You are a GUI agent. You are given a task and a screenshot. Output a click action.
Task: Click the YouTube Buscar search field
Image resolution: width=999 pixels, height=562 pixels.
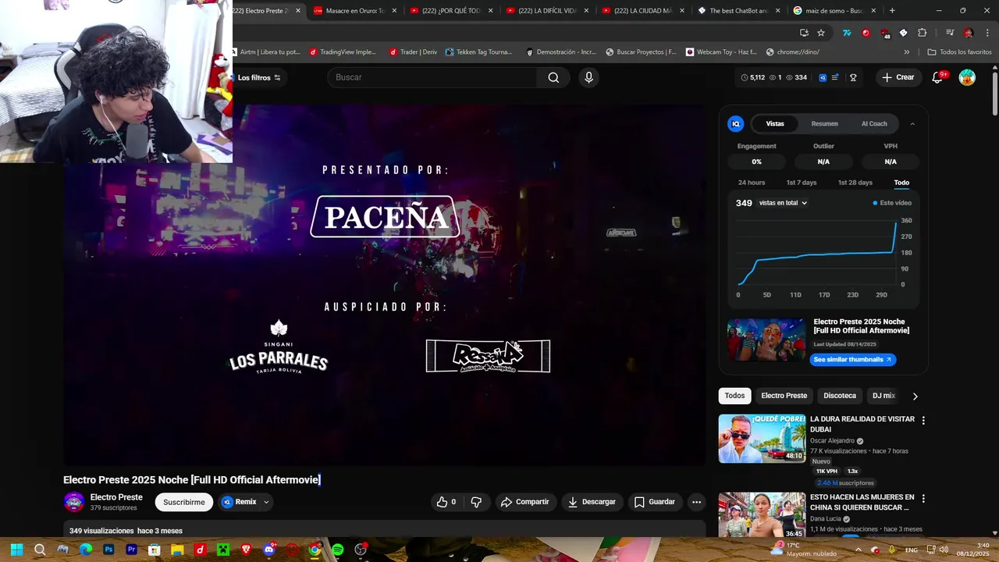pos(432,77)
